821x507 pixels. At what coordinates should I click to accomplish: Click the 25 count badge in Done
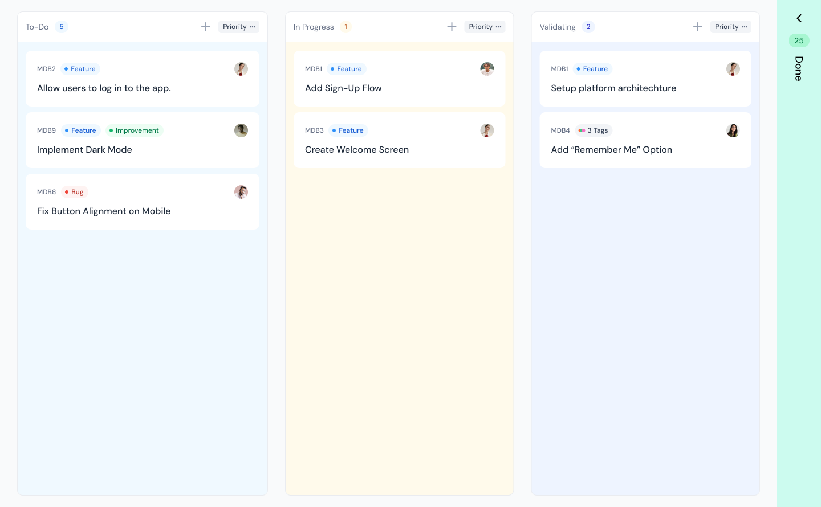(799, 40)
